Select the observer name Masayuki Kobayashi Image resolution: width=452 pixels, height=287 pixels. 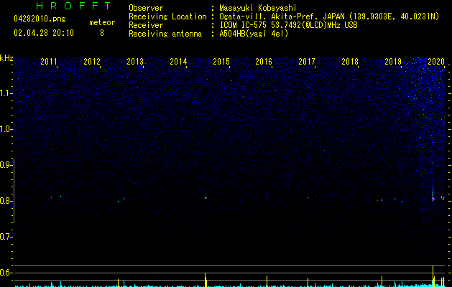[258, 8]
